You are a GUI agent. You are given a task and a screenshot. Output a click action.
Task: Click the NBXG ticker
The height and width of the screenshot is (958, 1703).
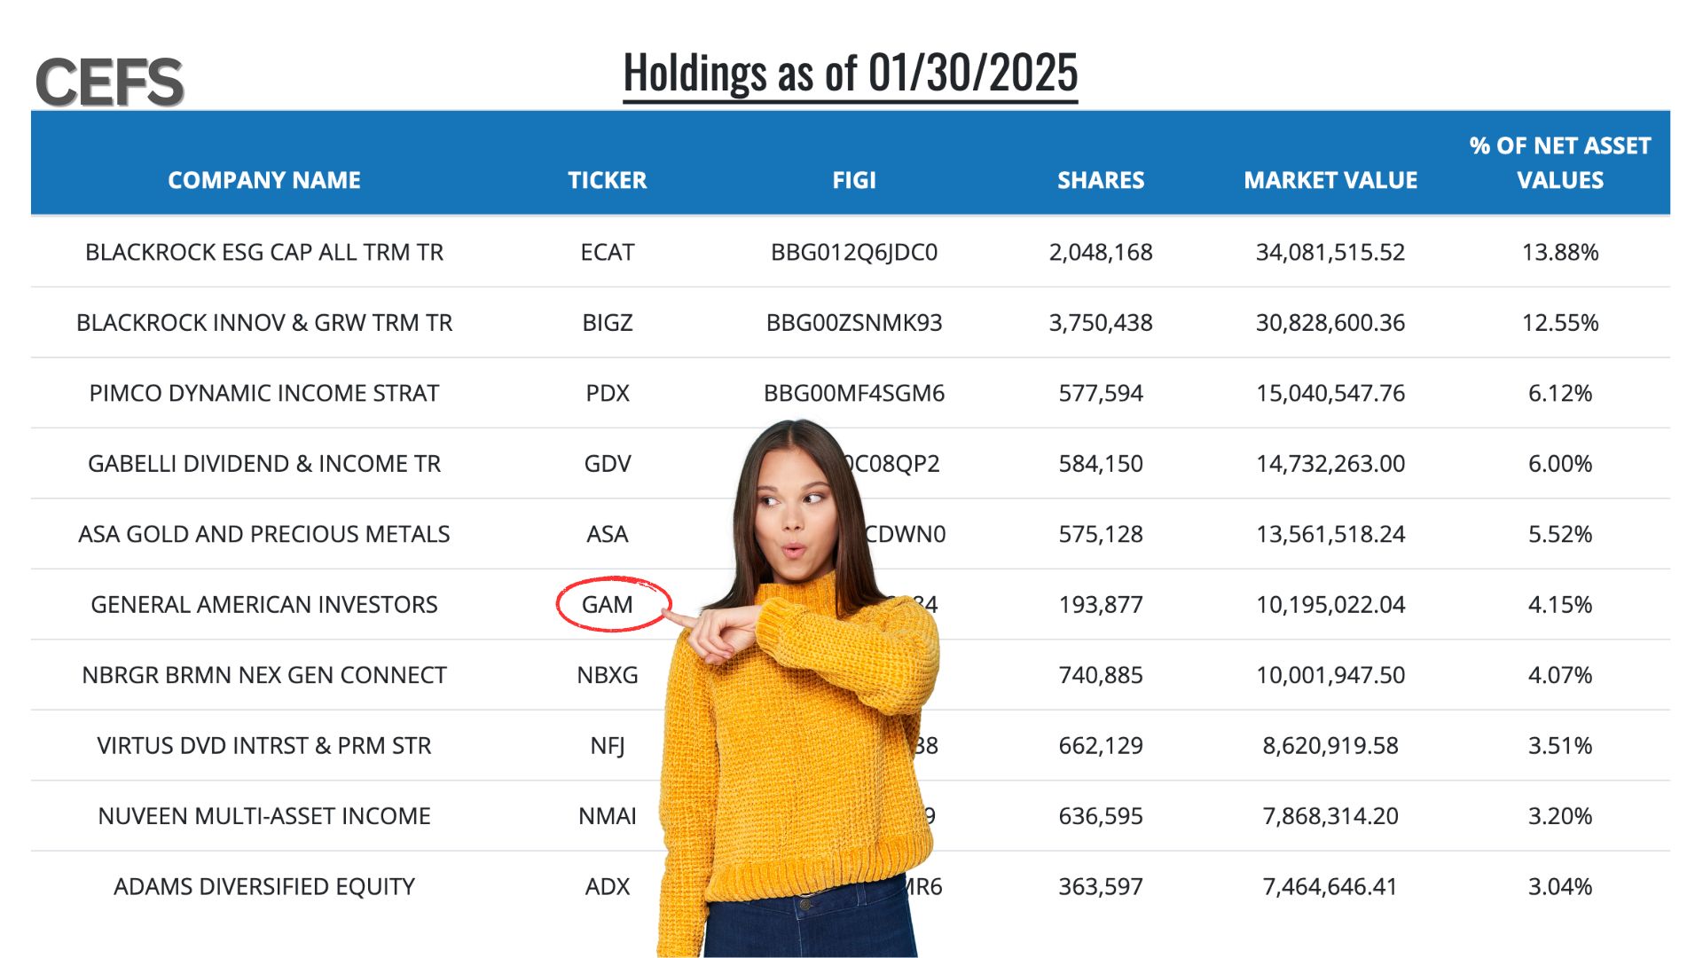point(608,675)
